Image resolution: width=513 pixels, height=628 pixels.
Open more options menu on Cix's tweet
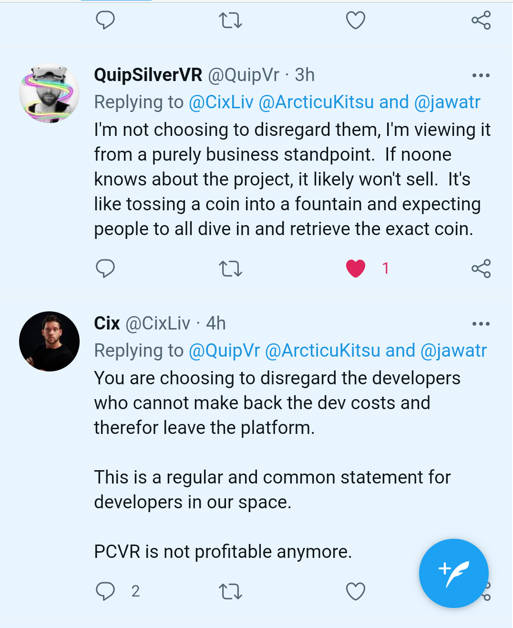[x=481, y=324]
